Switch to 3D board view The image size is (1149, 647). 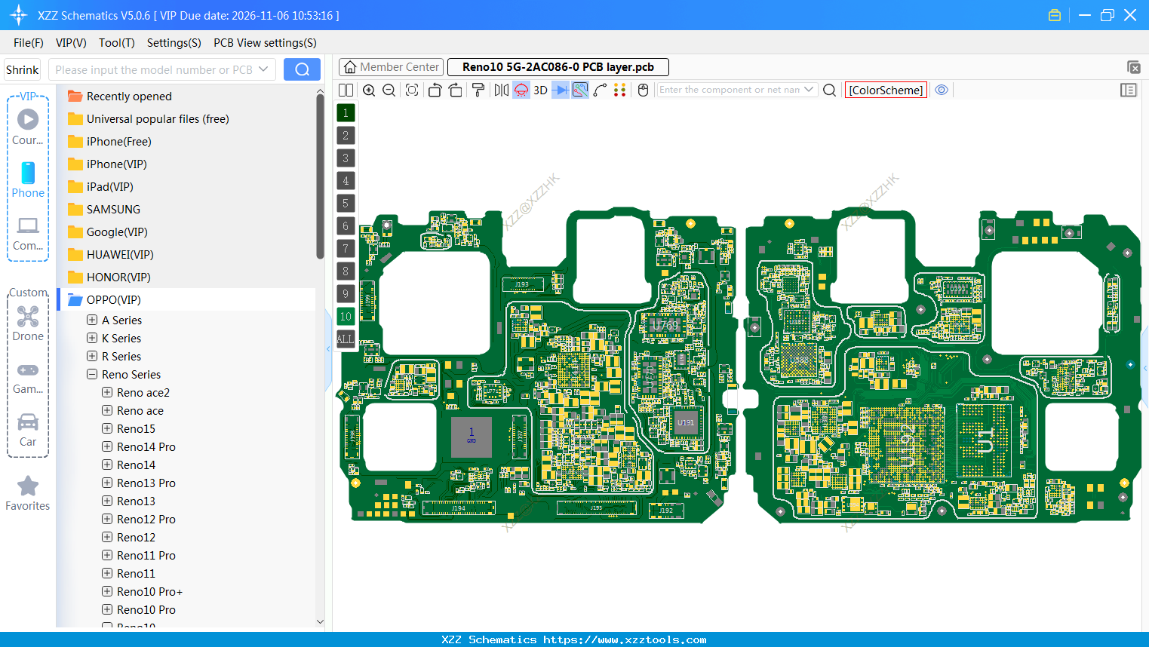tap(540, 90)
